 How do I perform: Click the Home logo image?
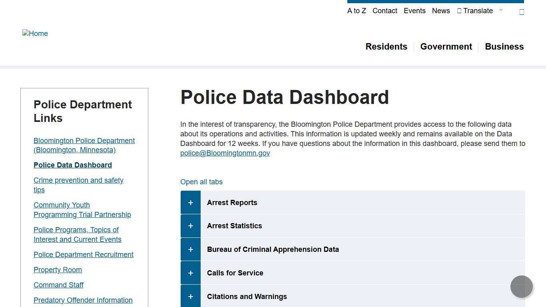[x=35, y=34]
